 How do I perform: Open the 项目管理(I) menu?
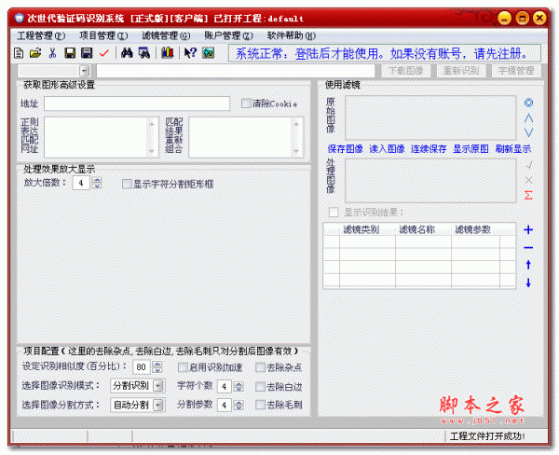(x=103, y=35)
